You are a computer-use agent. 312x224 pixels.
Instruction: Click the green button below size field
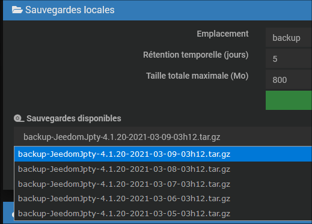[x=289, y=100]
